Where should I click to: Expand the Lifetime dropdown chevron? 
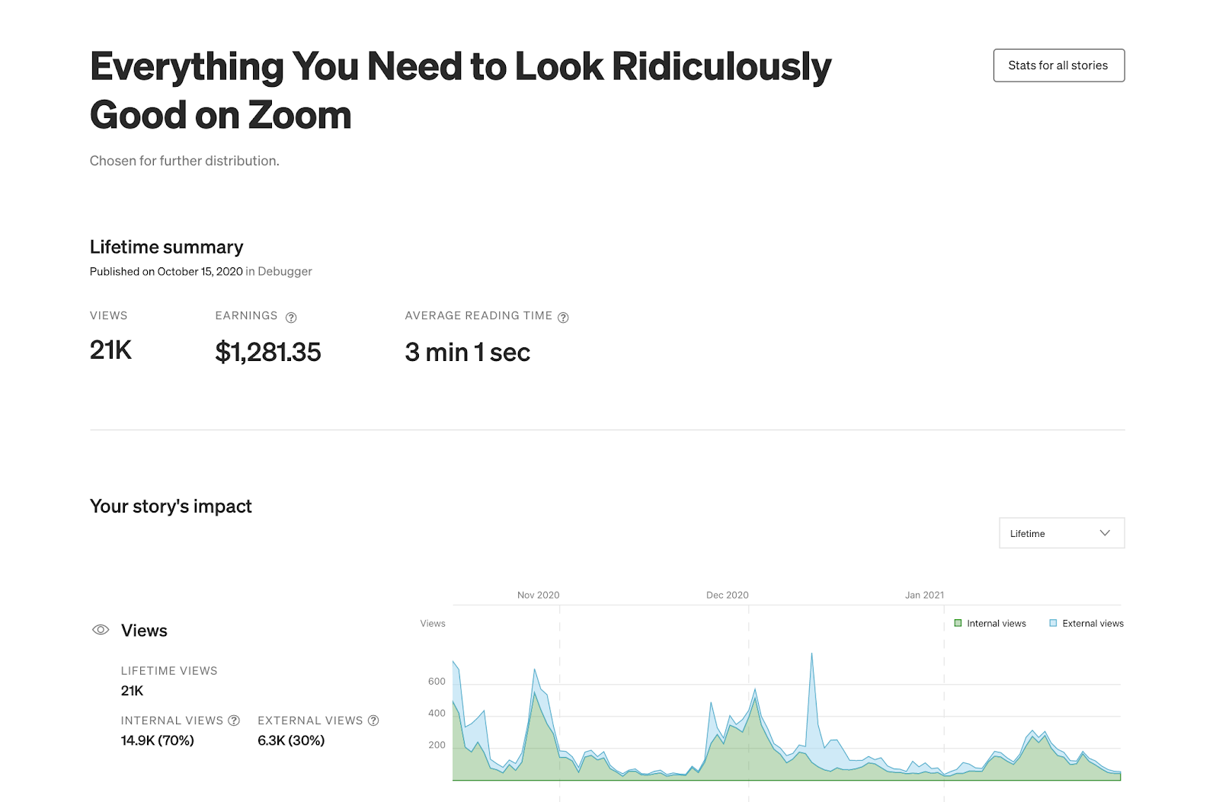1105,533
